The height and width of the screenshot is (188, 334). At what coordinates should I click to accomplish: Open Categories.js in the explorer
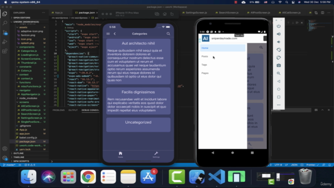point(29,51)
